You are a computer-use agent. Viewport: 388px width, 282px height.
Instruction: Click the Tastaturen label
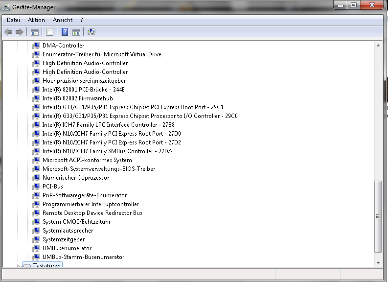(47, 265)
